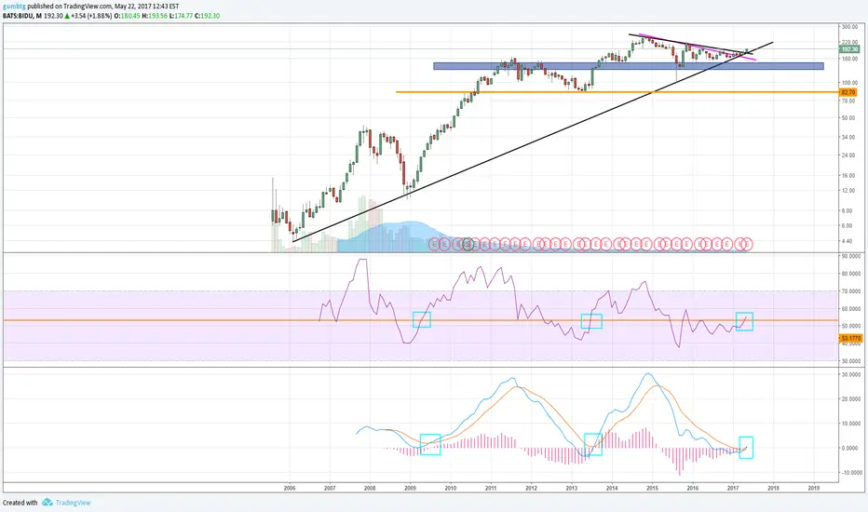The image size is (868, 512).
Task: Select the orange midline in RSI pane
Action: point(421,320)
